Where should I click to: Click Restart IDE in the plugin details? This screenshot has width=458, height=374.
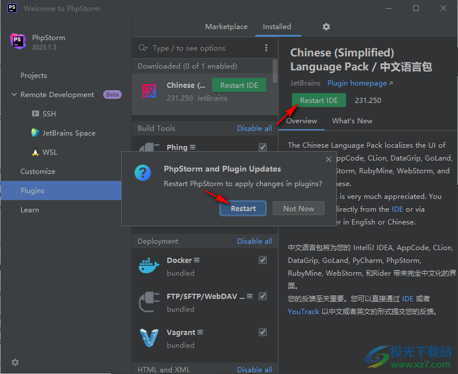tap(319, 100)
